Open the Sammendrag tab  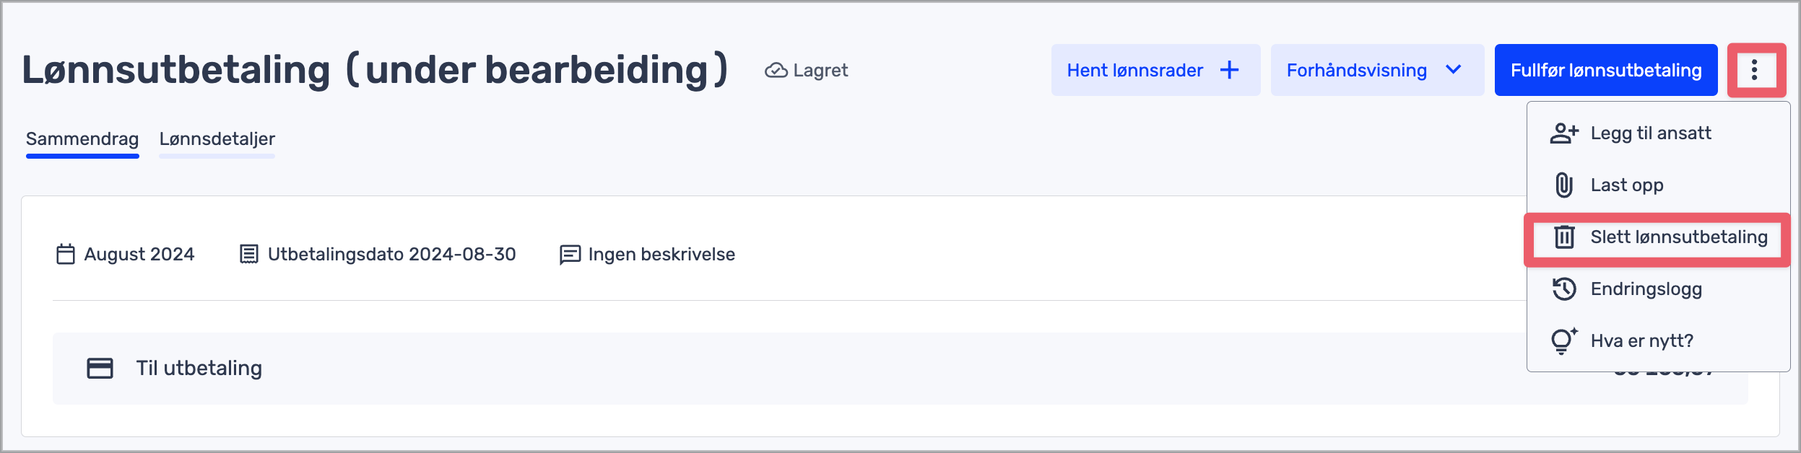tap(82, 138)
